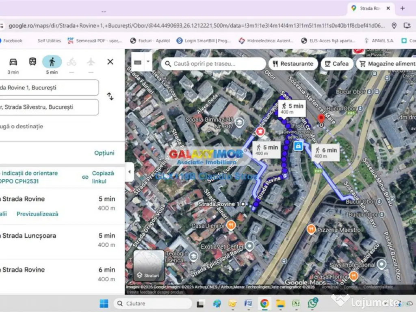Collapse the side panel with the arrow
The height and width of the screenshot is (312, 416).
(x=129, y=172)
